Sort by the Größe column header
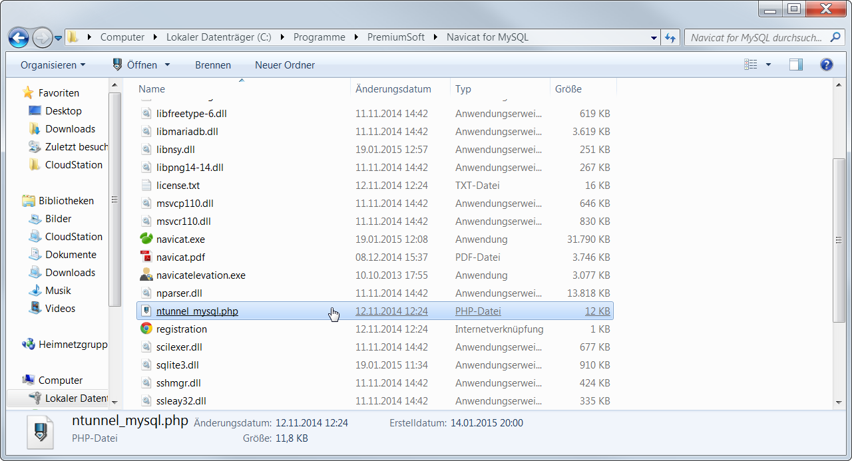852x461 pixels. point(583,88)
